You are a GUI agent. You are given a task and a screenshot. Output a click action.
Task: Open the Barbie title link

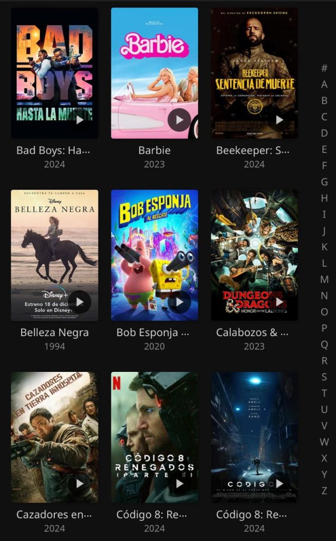[155, 151]
